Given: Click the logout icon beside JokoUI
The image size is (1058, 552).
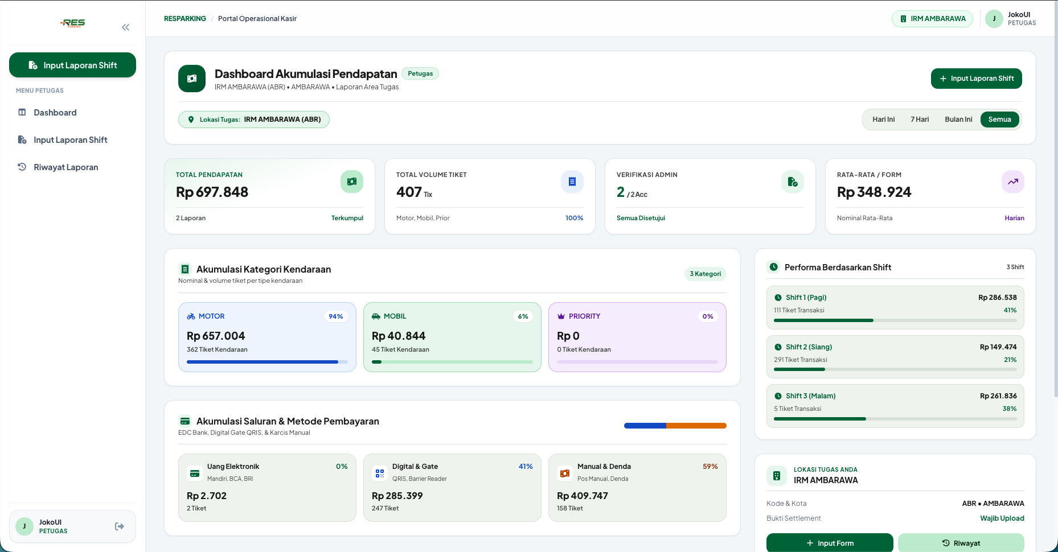Looking at the screenshot, I should click(120, 526).
